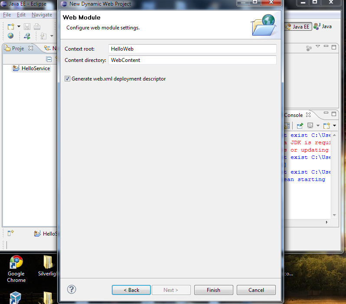Close the Project Explorer view tab

(x=31, y=48)
